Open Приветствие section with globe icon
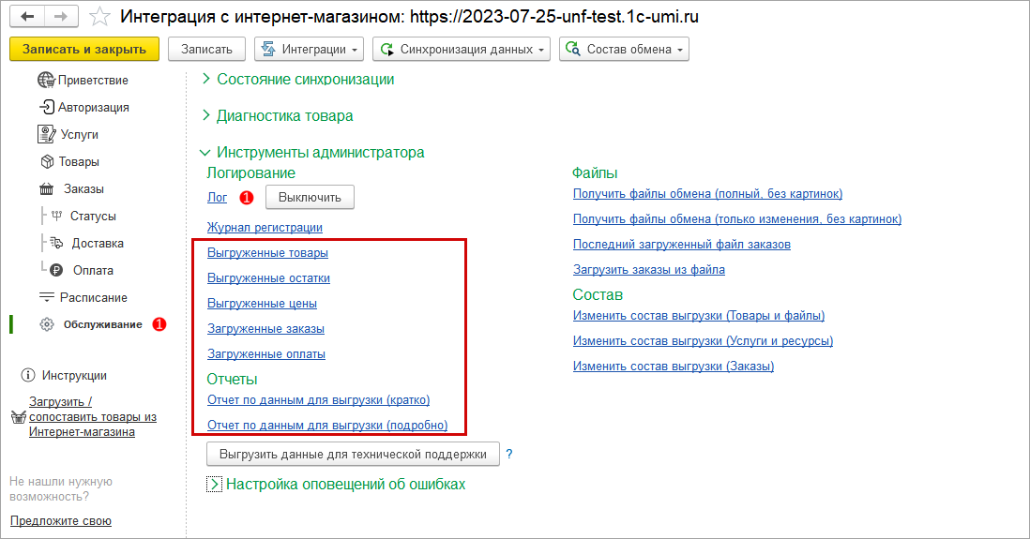This screenshot has width=1030, height=539. [x=46, y=81]
